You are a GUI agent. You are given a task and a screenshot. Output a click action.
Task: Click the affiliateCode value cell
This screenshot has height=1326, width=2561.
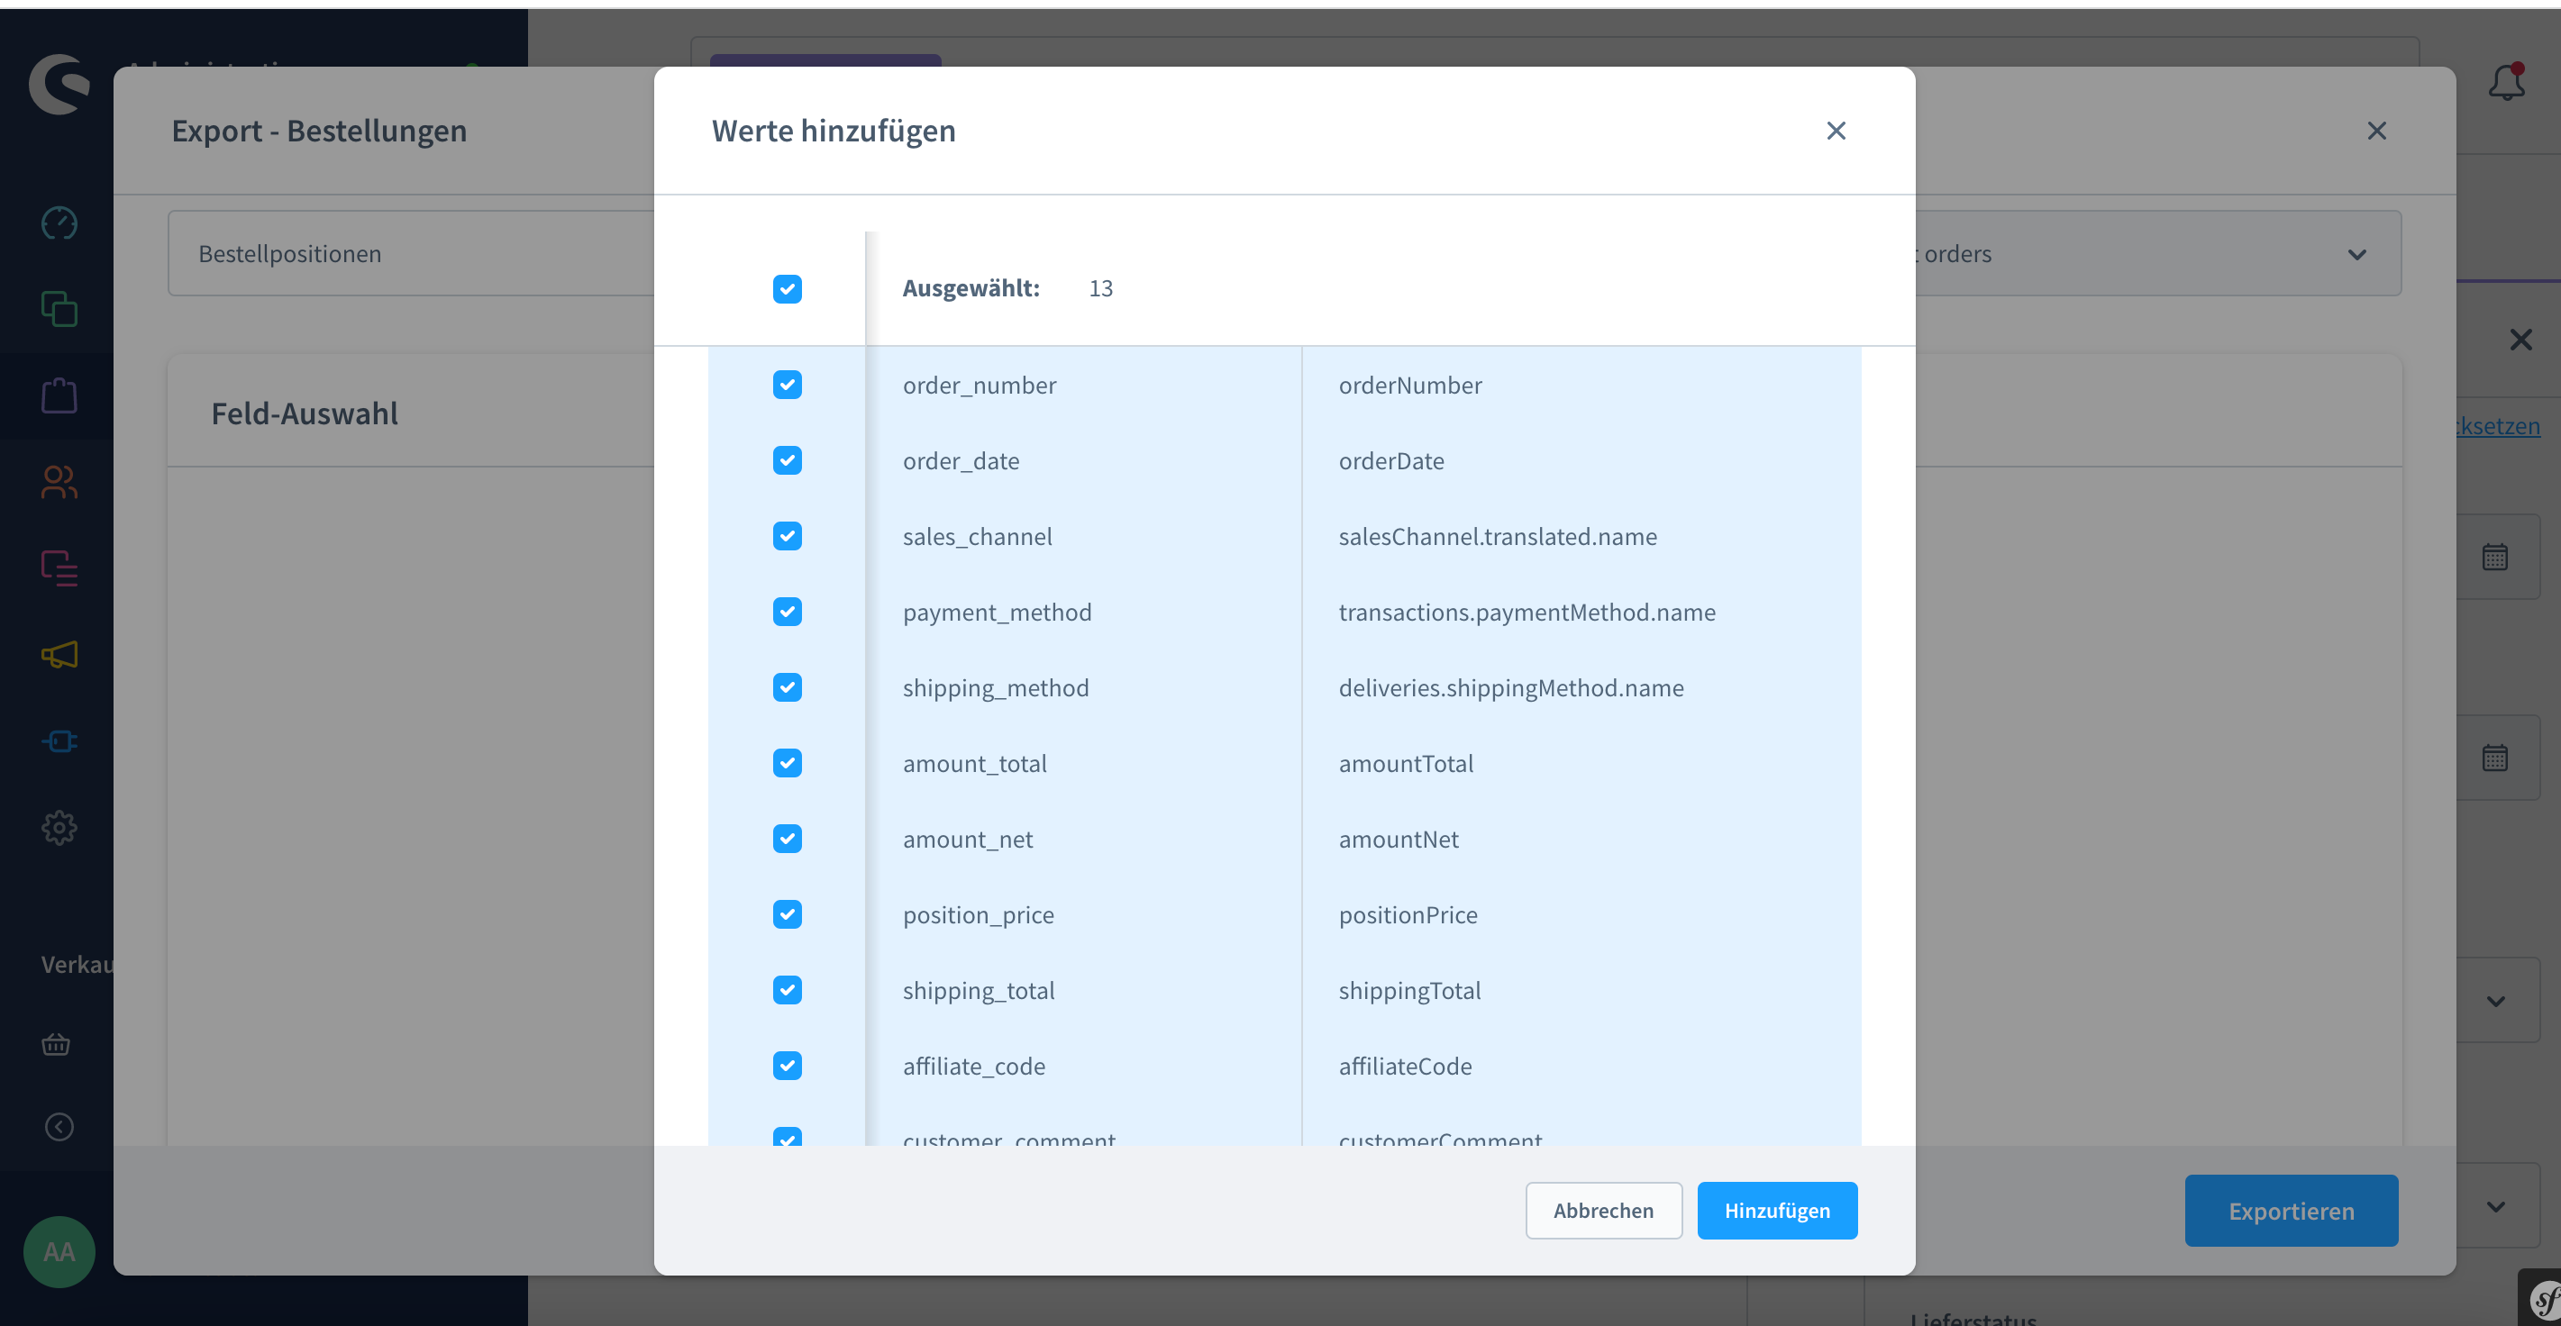tap(1405, 1065)
